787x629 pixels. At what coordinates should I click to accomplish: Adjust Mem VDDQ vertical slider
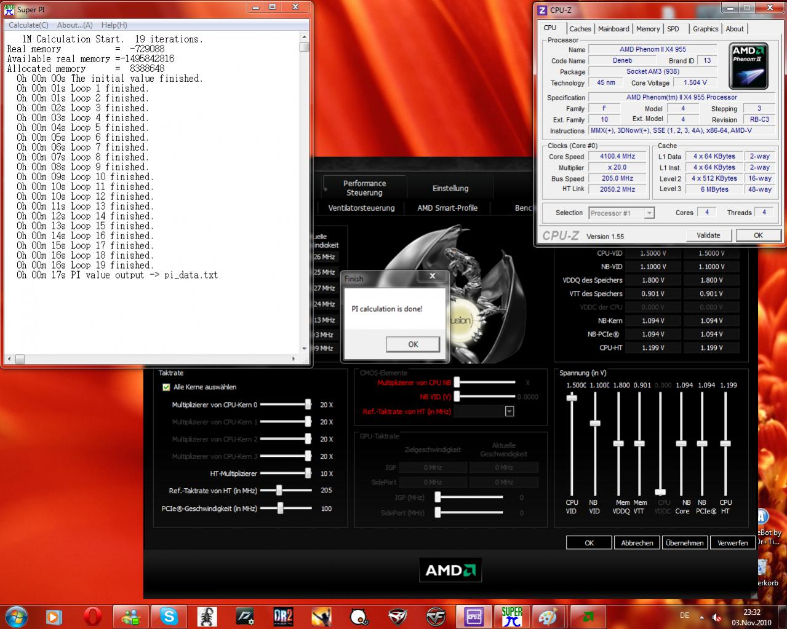[618, 444]
